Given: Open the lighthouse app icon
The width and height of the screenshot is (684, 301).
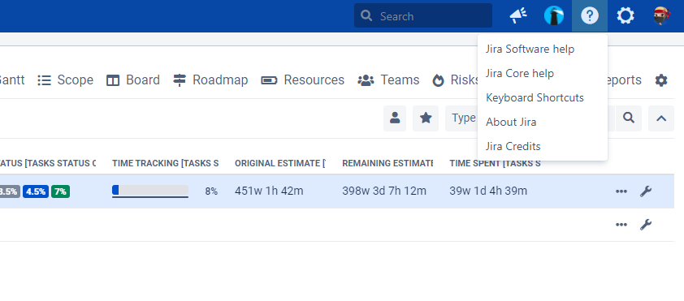Looking at the screenshot, I should click(x=553, y=16).
